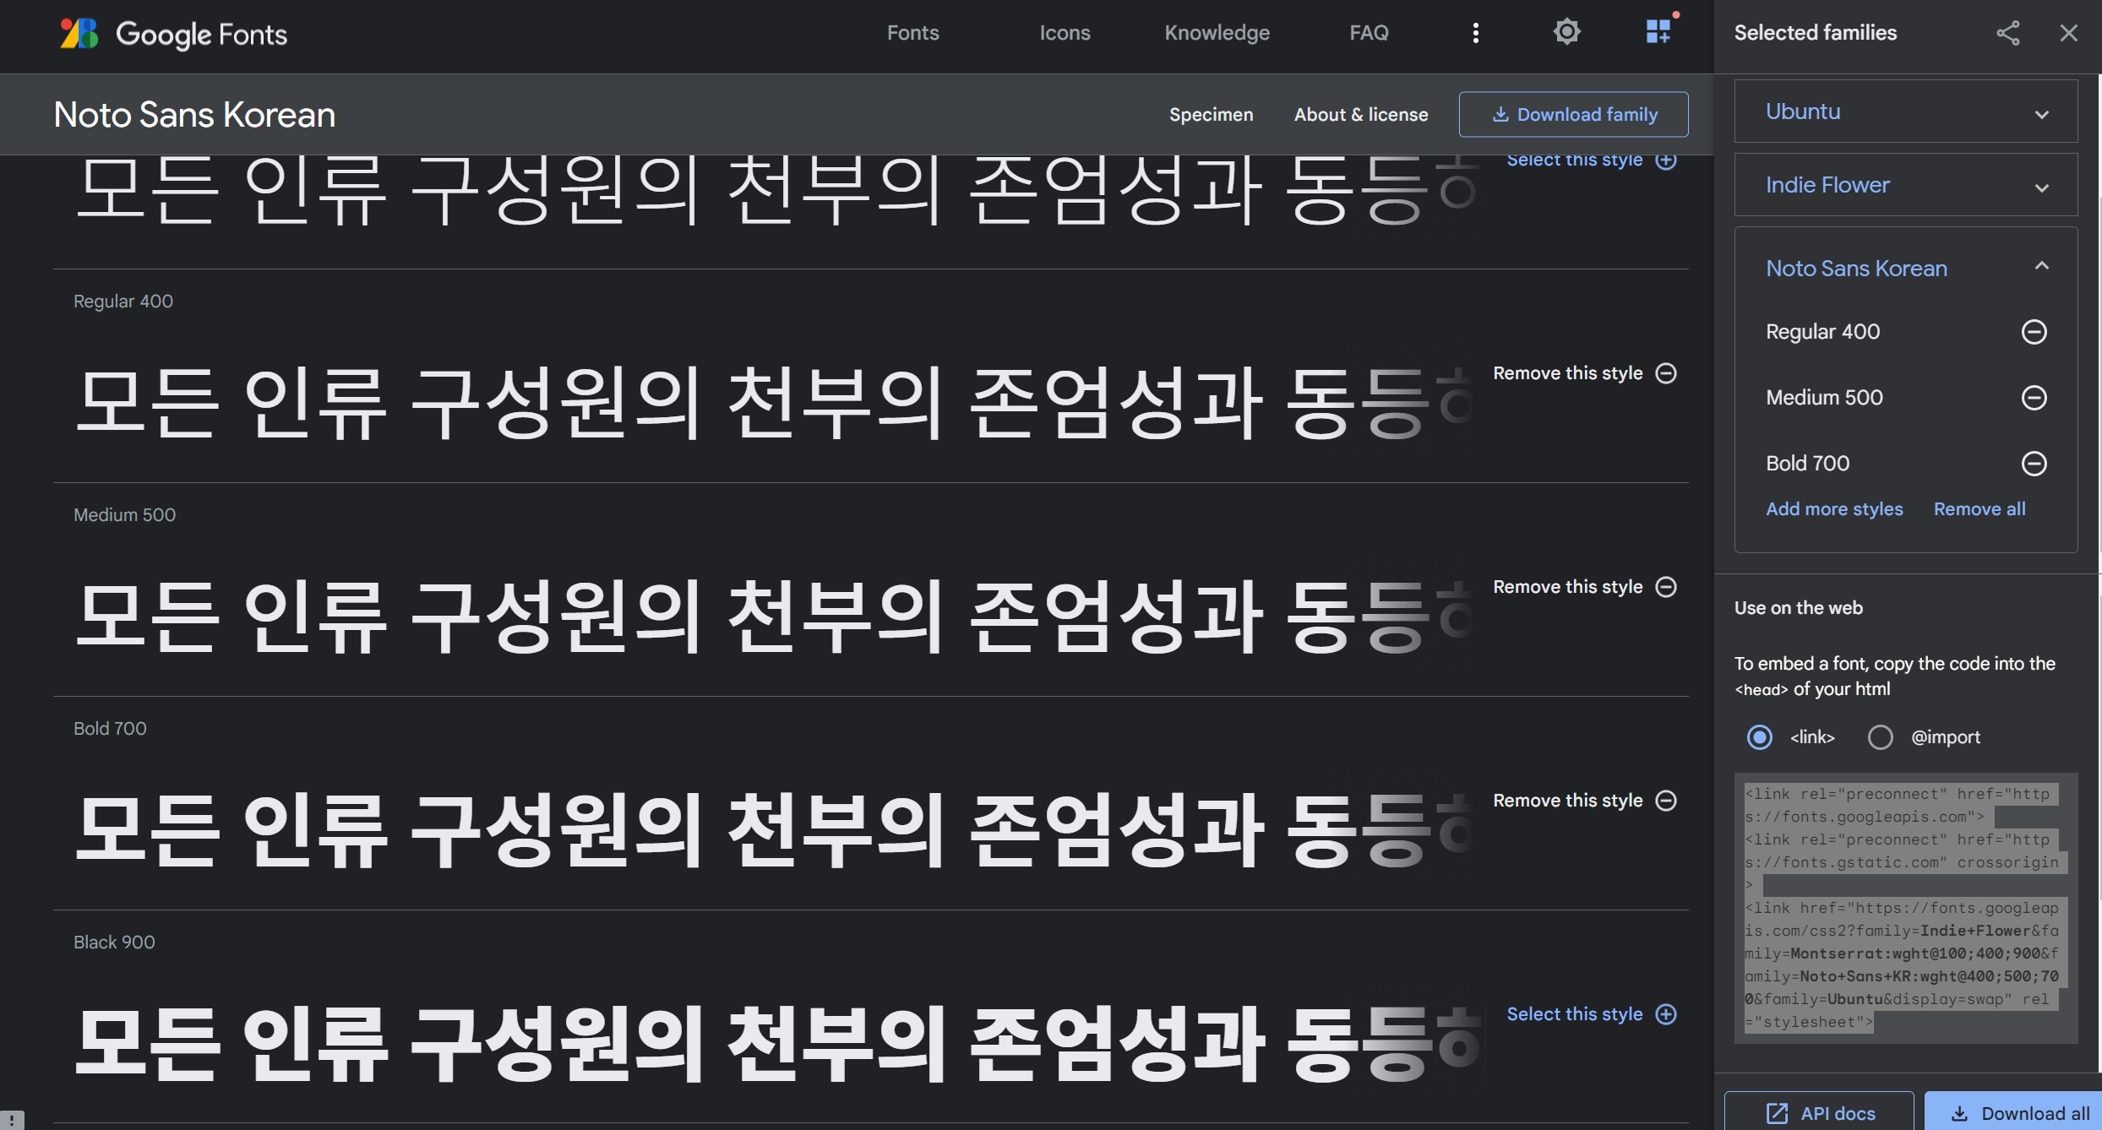The image size is (2102, 1130).
Task: Click the 'Black 900' style heading
Action: 114,943
